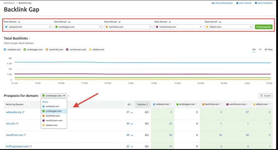This screenshot has width=278, height=150.
Task: Open Root Domain dropdown above okdork.com
Action: [x=213, y=22]
